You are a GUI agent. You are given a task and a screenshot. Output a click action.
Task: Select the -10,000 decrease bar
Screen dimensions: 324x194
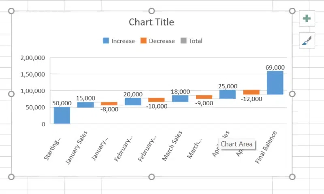(156, 100)
